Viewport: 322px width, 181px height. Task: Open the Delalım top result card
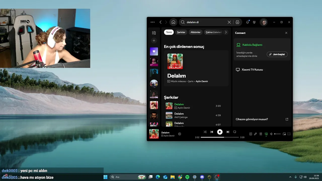(x=196, y=68)
